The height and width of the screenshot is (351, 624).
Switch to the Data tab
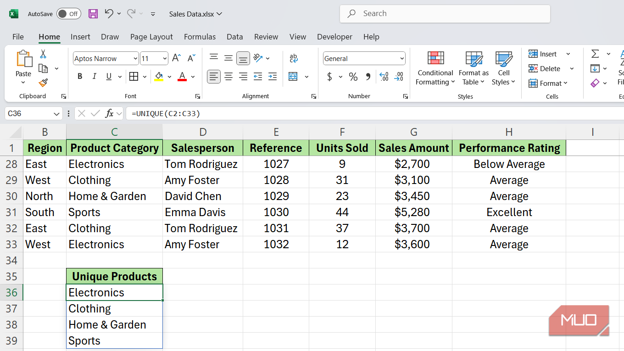coord(234,37)
